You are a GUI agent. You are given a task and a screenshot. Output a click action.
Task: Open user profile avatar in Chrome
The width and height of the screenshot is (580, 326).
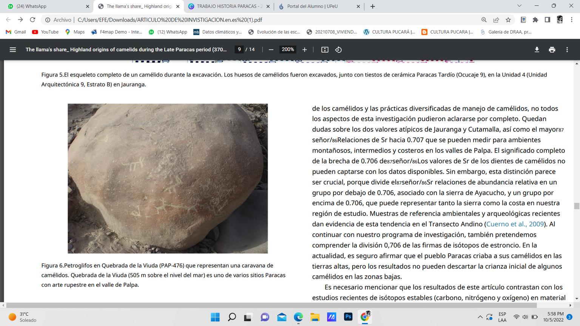(x=560, y=20)
